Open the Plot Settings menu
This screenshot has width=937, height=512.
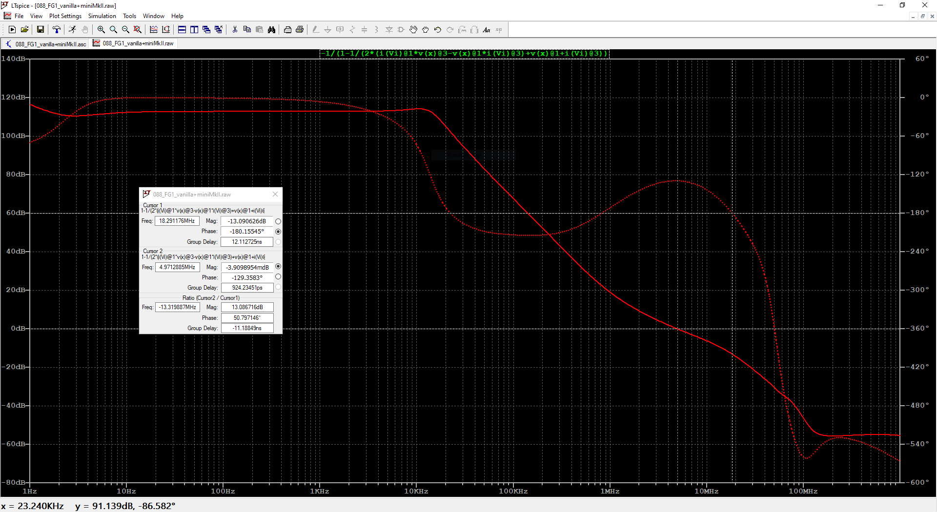[65, 16]
